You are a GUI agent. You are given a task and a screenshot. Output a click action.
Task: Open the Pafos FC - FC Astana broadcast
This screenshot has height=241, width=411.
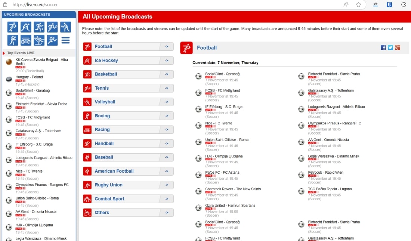click(222, 173)
